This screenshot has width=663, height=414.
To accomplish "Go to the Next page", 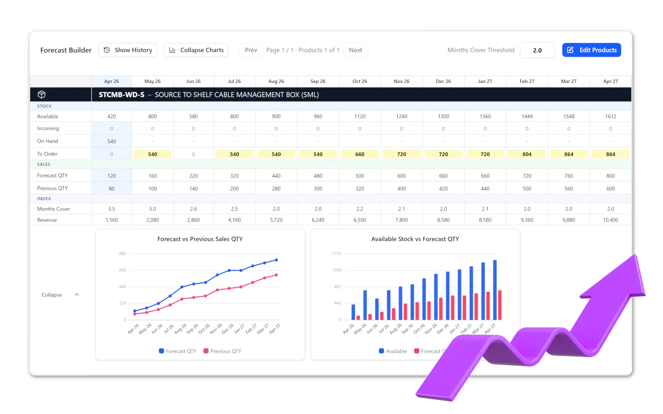I will pos(356,50).
